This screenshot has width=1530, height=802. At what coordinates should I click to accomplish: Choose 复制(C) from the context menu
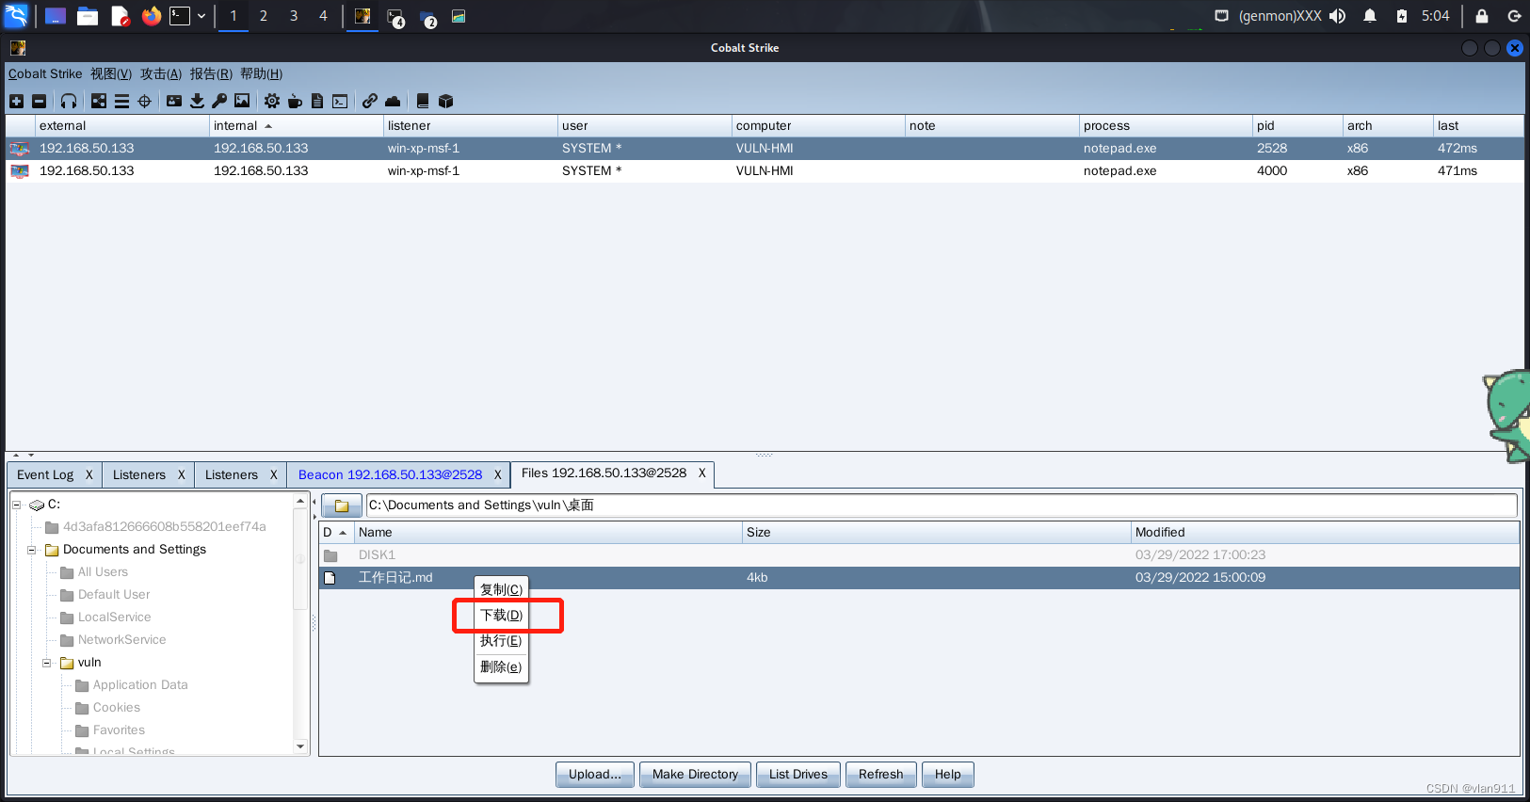coord(501,589)
